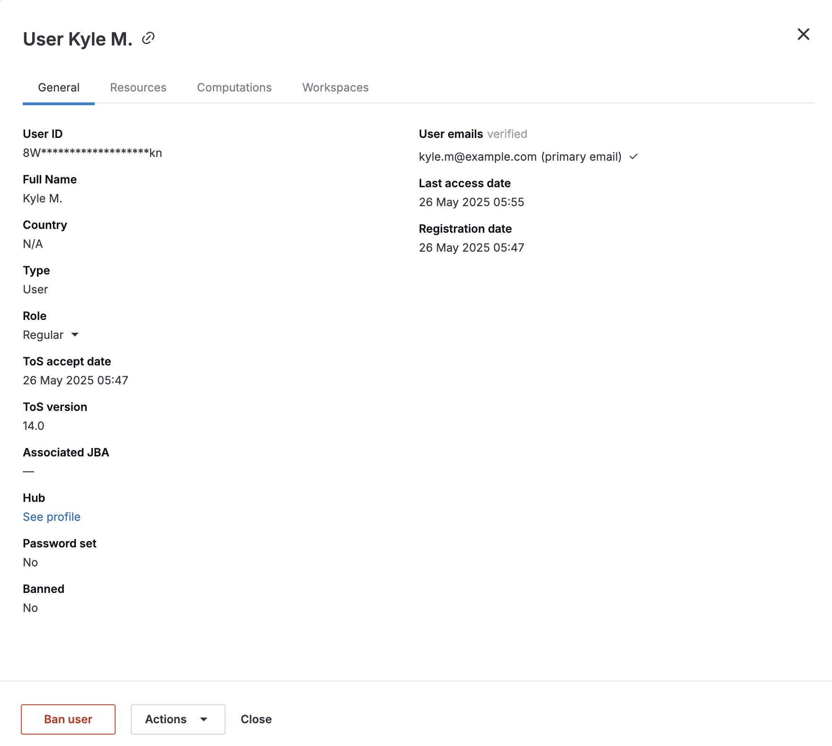Screen dimensions: 832x746
Task: Click the ToS accept date value
Action: 75,380
